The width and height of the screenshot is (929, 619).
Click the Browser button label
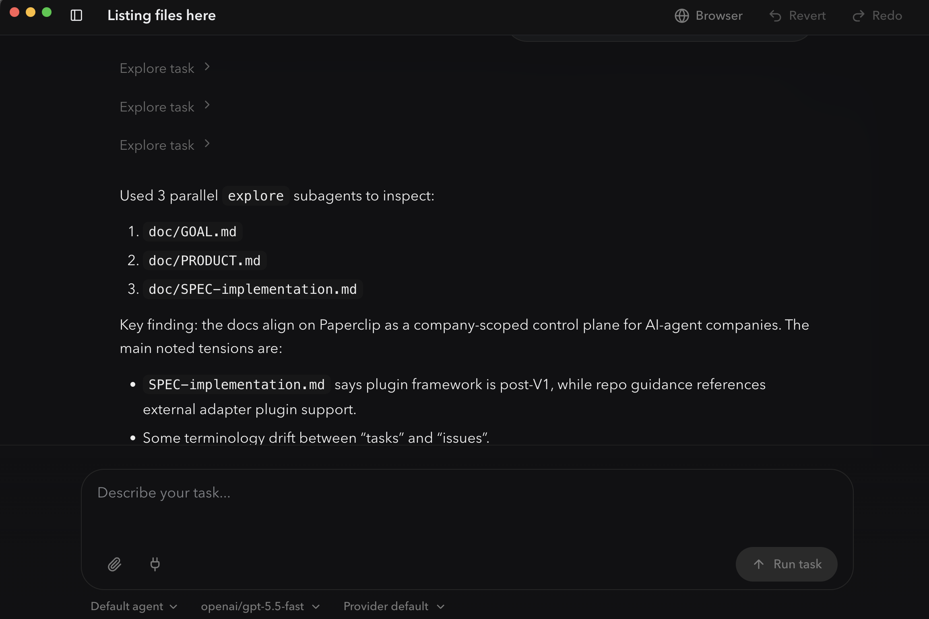(x=719, y=16)
